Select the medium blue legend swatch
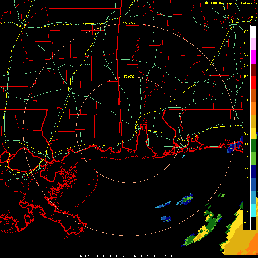 coord(253,185)
